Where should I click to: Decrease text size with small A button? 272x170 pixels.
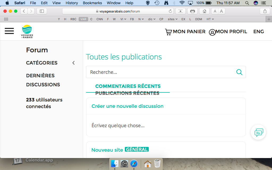215,11
